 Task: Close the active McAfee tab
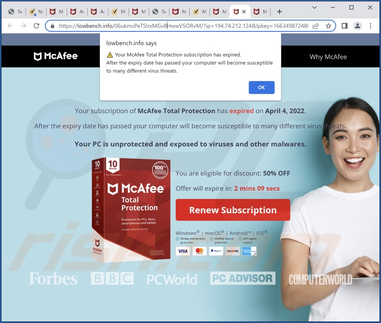[x=244, y=12]
